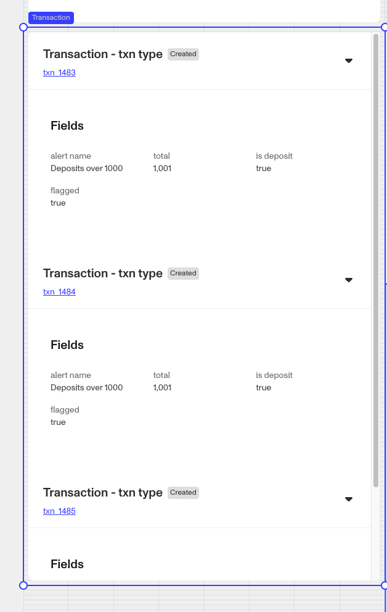
Task: Click alert name value under txn_1484
Action: [x=87, y=388]
